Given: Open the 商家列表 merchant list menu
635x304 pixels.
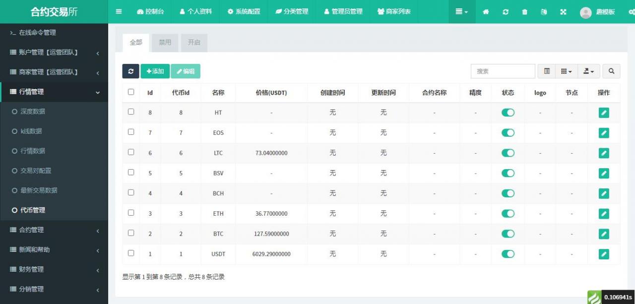Looking at the screenshot, I should coord(394,11).
